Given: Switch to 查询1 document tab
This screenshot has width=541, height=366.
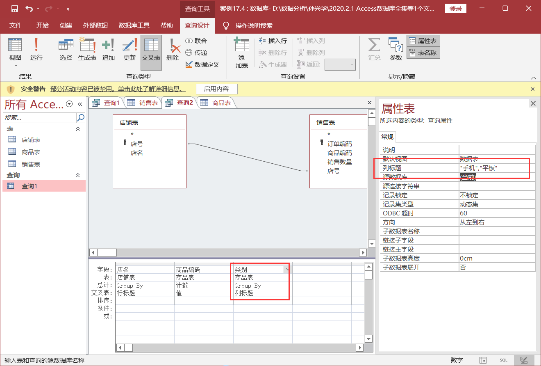Looking at the screenshot, I should pyautogui.click(x=106, y=103).
